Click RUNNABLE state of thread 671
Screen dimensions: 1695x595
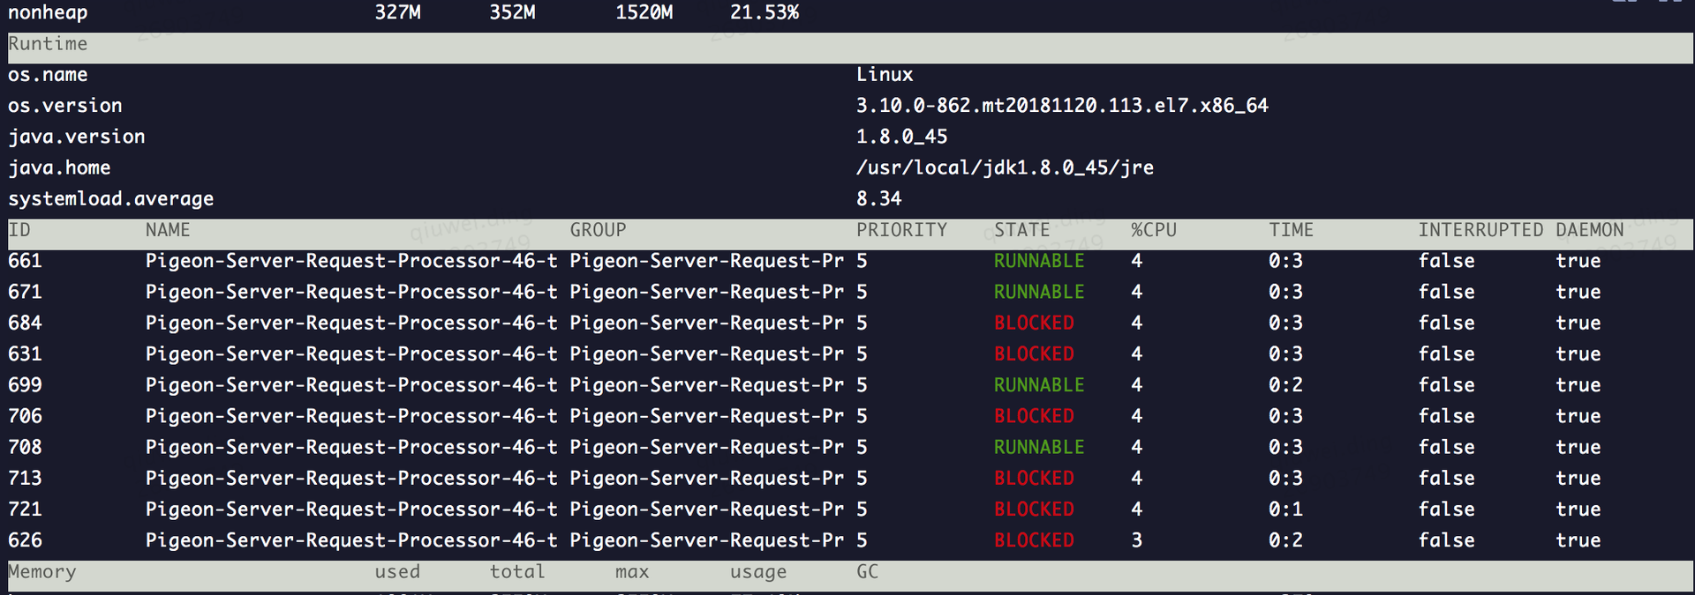click(x=1039, y=292)
